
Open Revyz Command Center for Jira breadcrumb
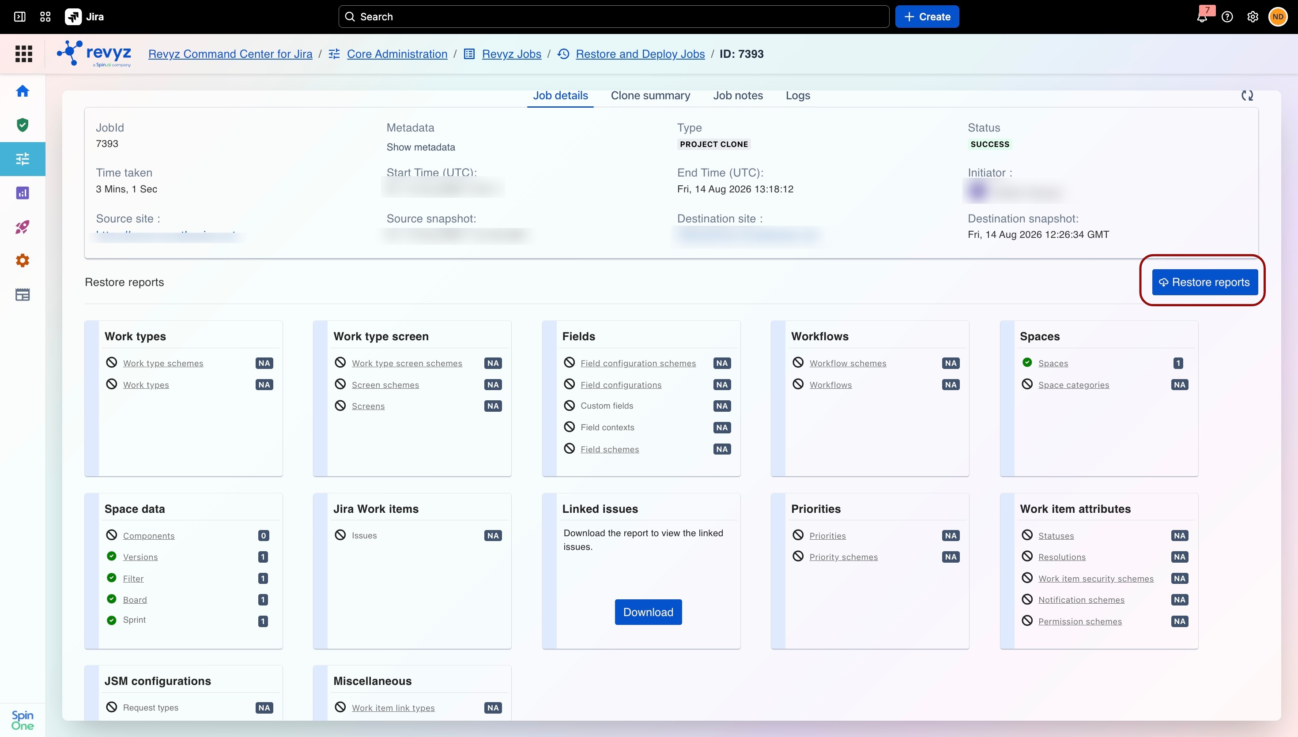230,54
